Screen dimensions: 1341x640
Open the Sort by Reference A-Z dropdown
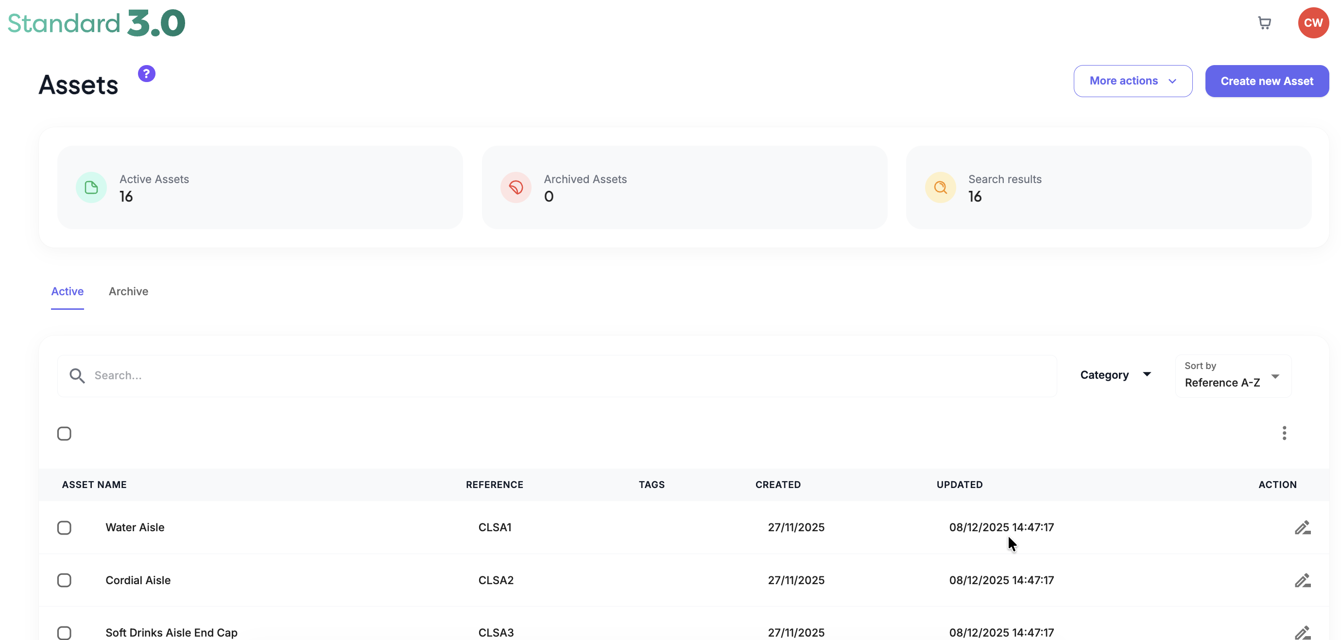point(1233,376)
